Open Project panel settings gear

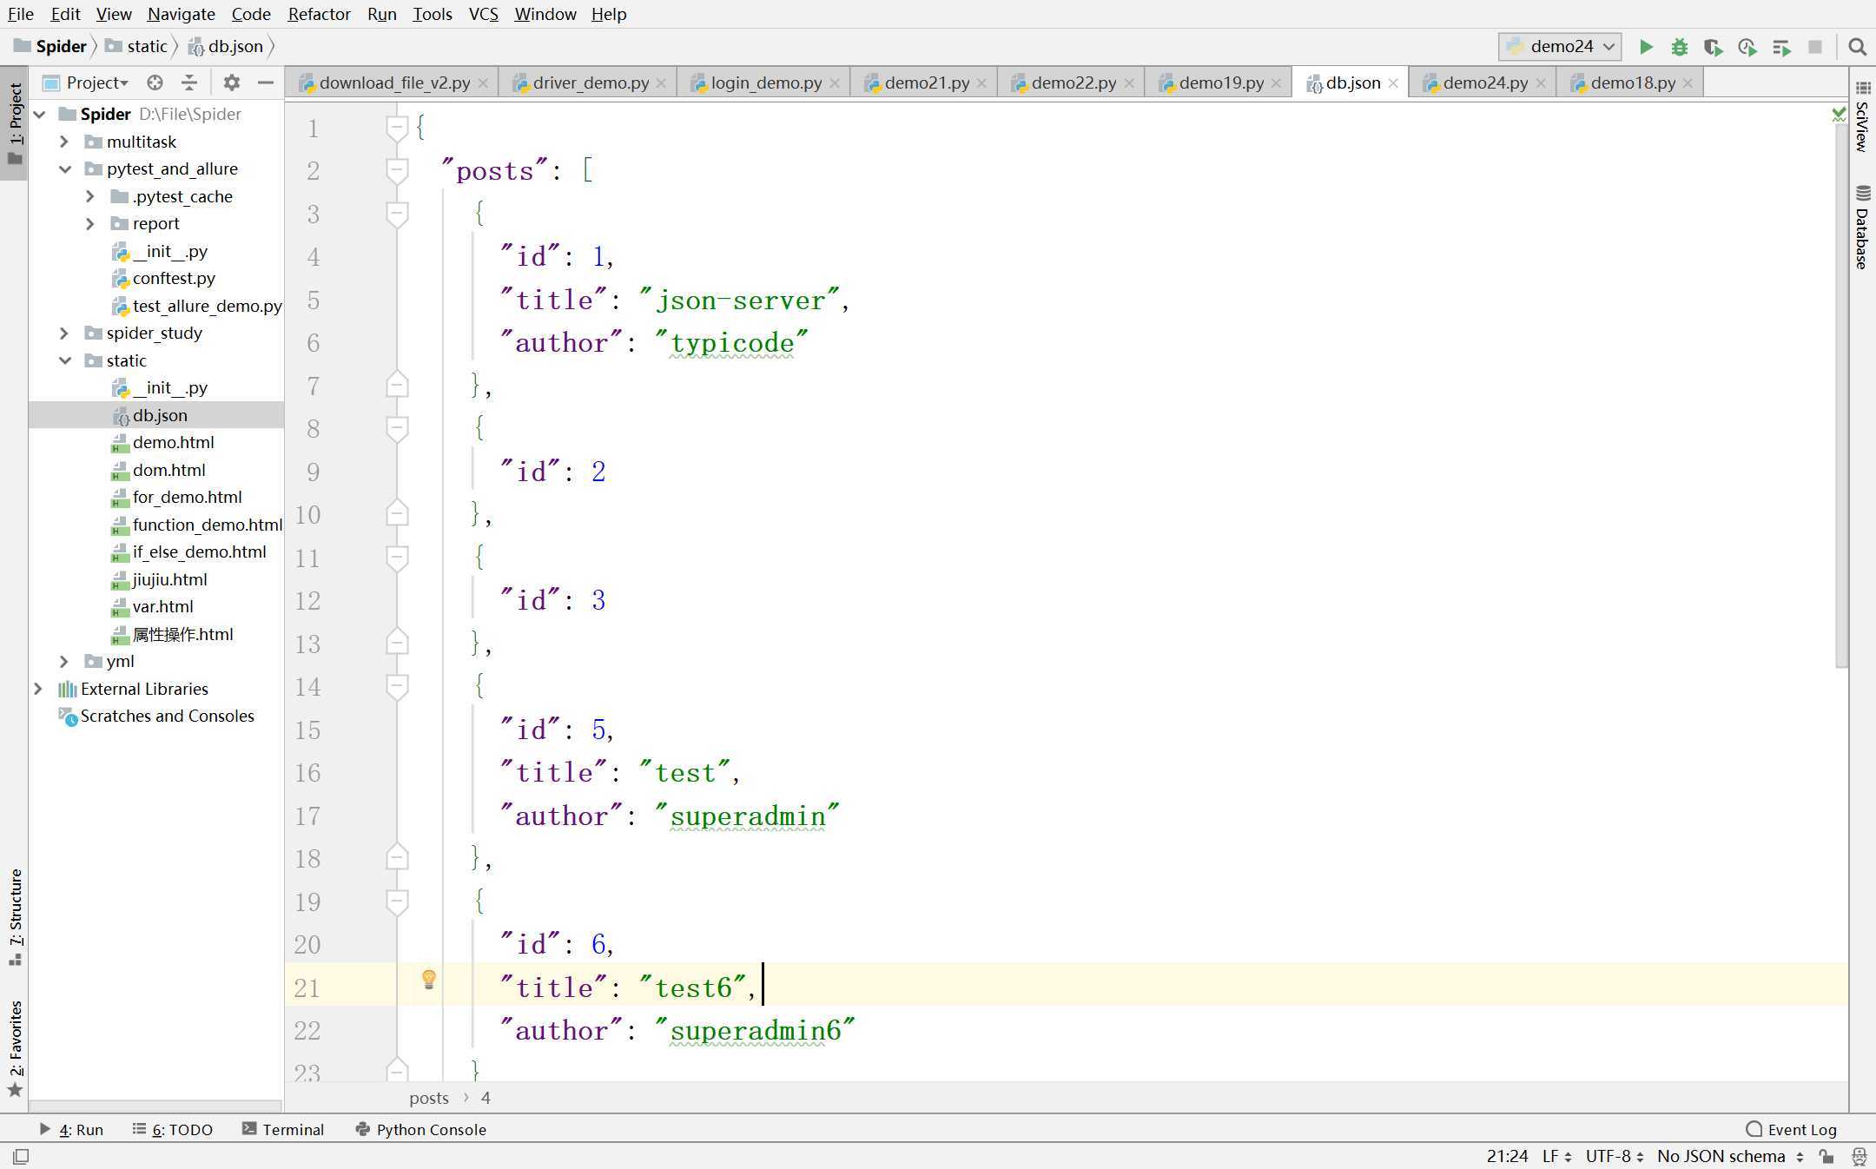click(231, 83)
